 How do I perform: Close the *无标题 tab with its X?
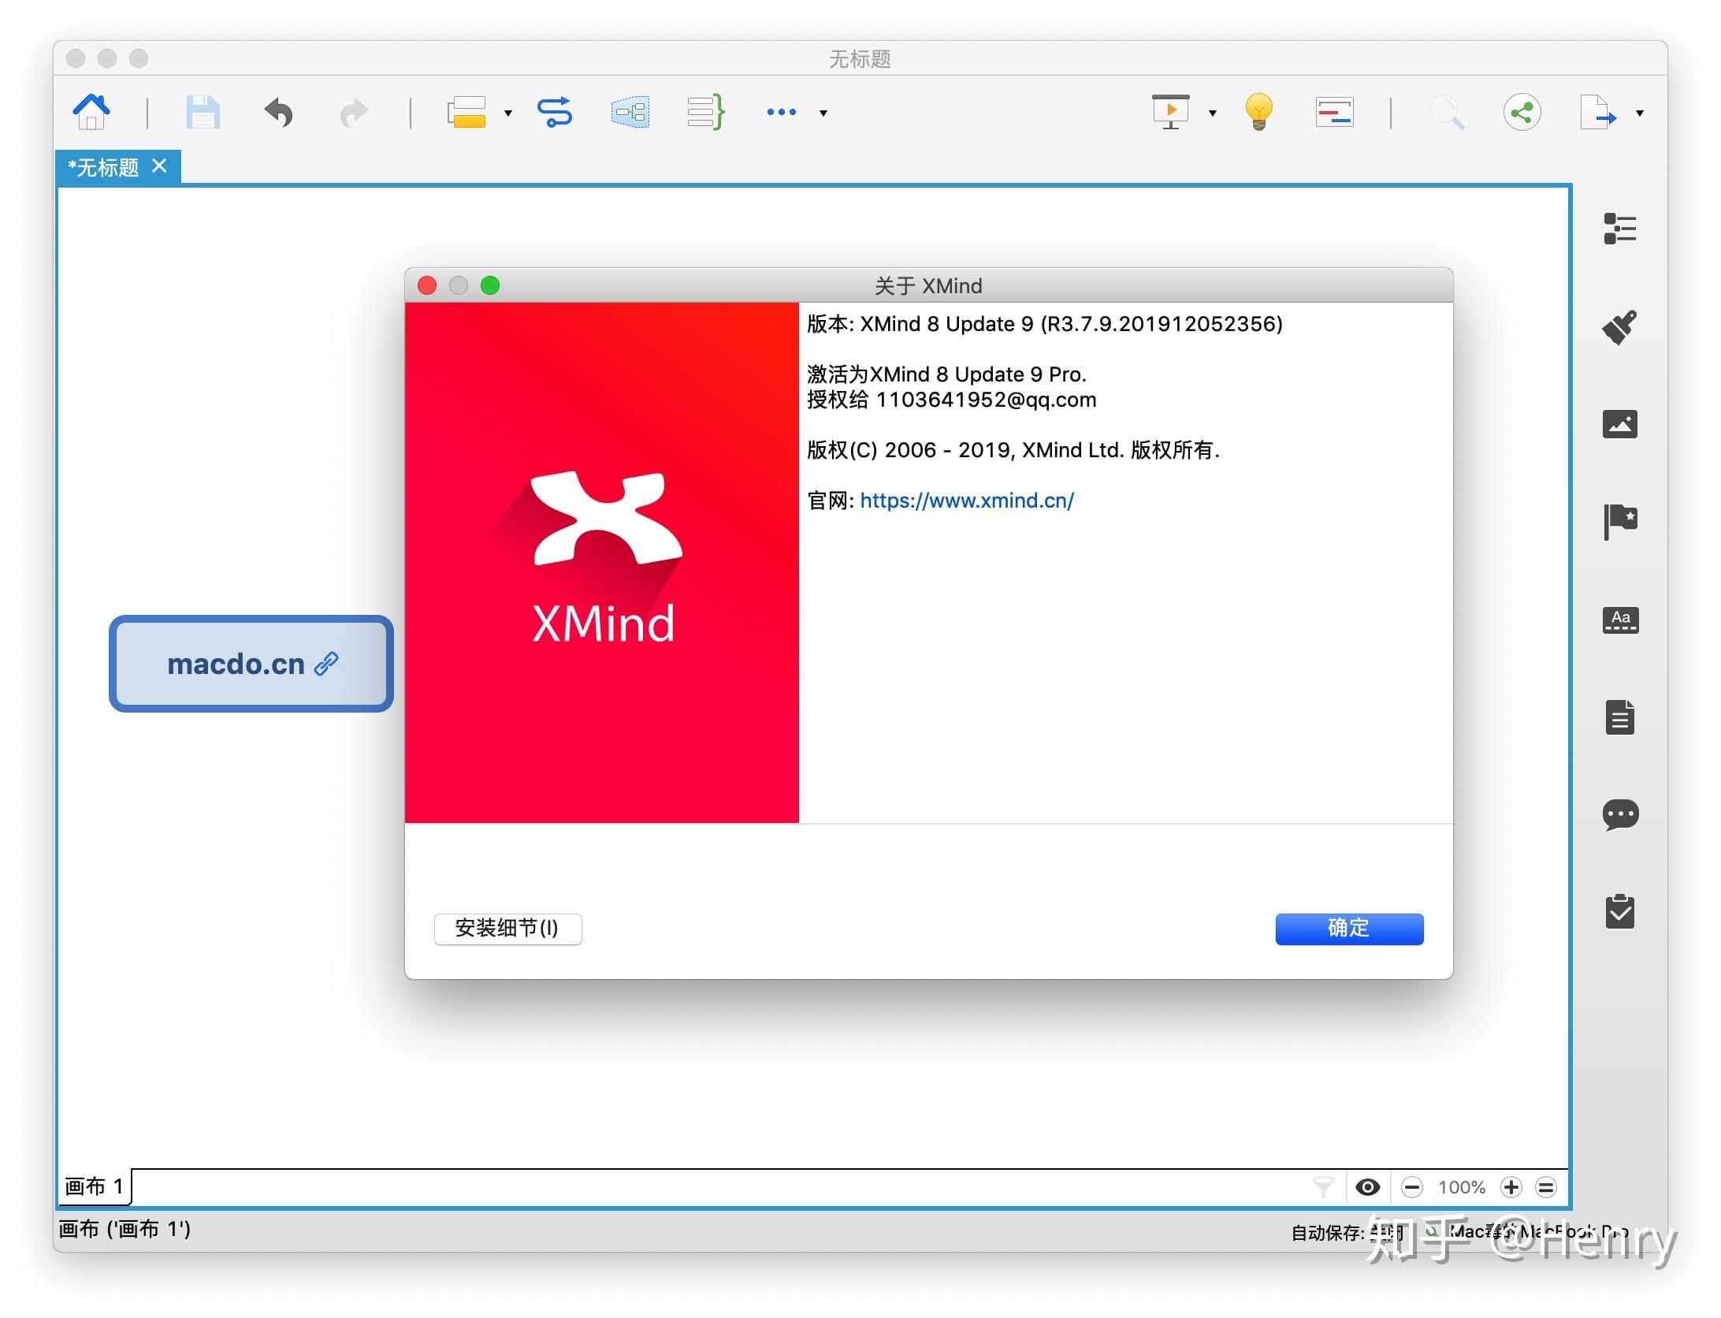coord(159,166)
